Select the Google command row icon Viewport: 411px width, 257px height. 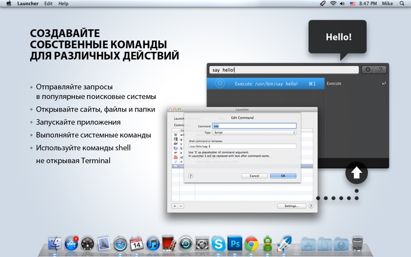176,139
